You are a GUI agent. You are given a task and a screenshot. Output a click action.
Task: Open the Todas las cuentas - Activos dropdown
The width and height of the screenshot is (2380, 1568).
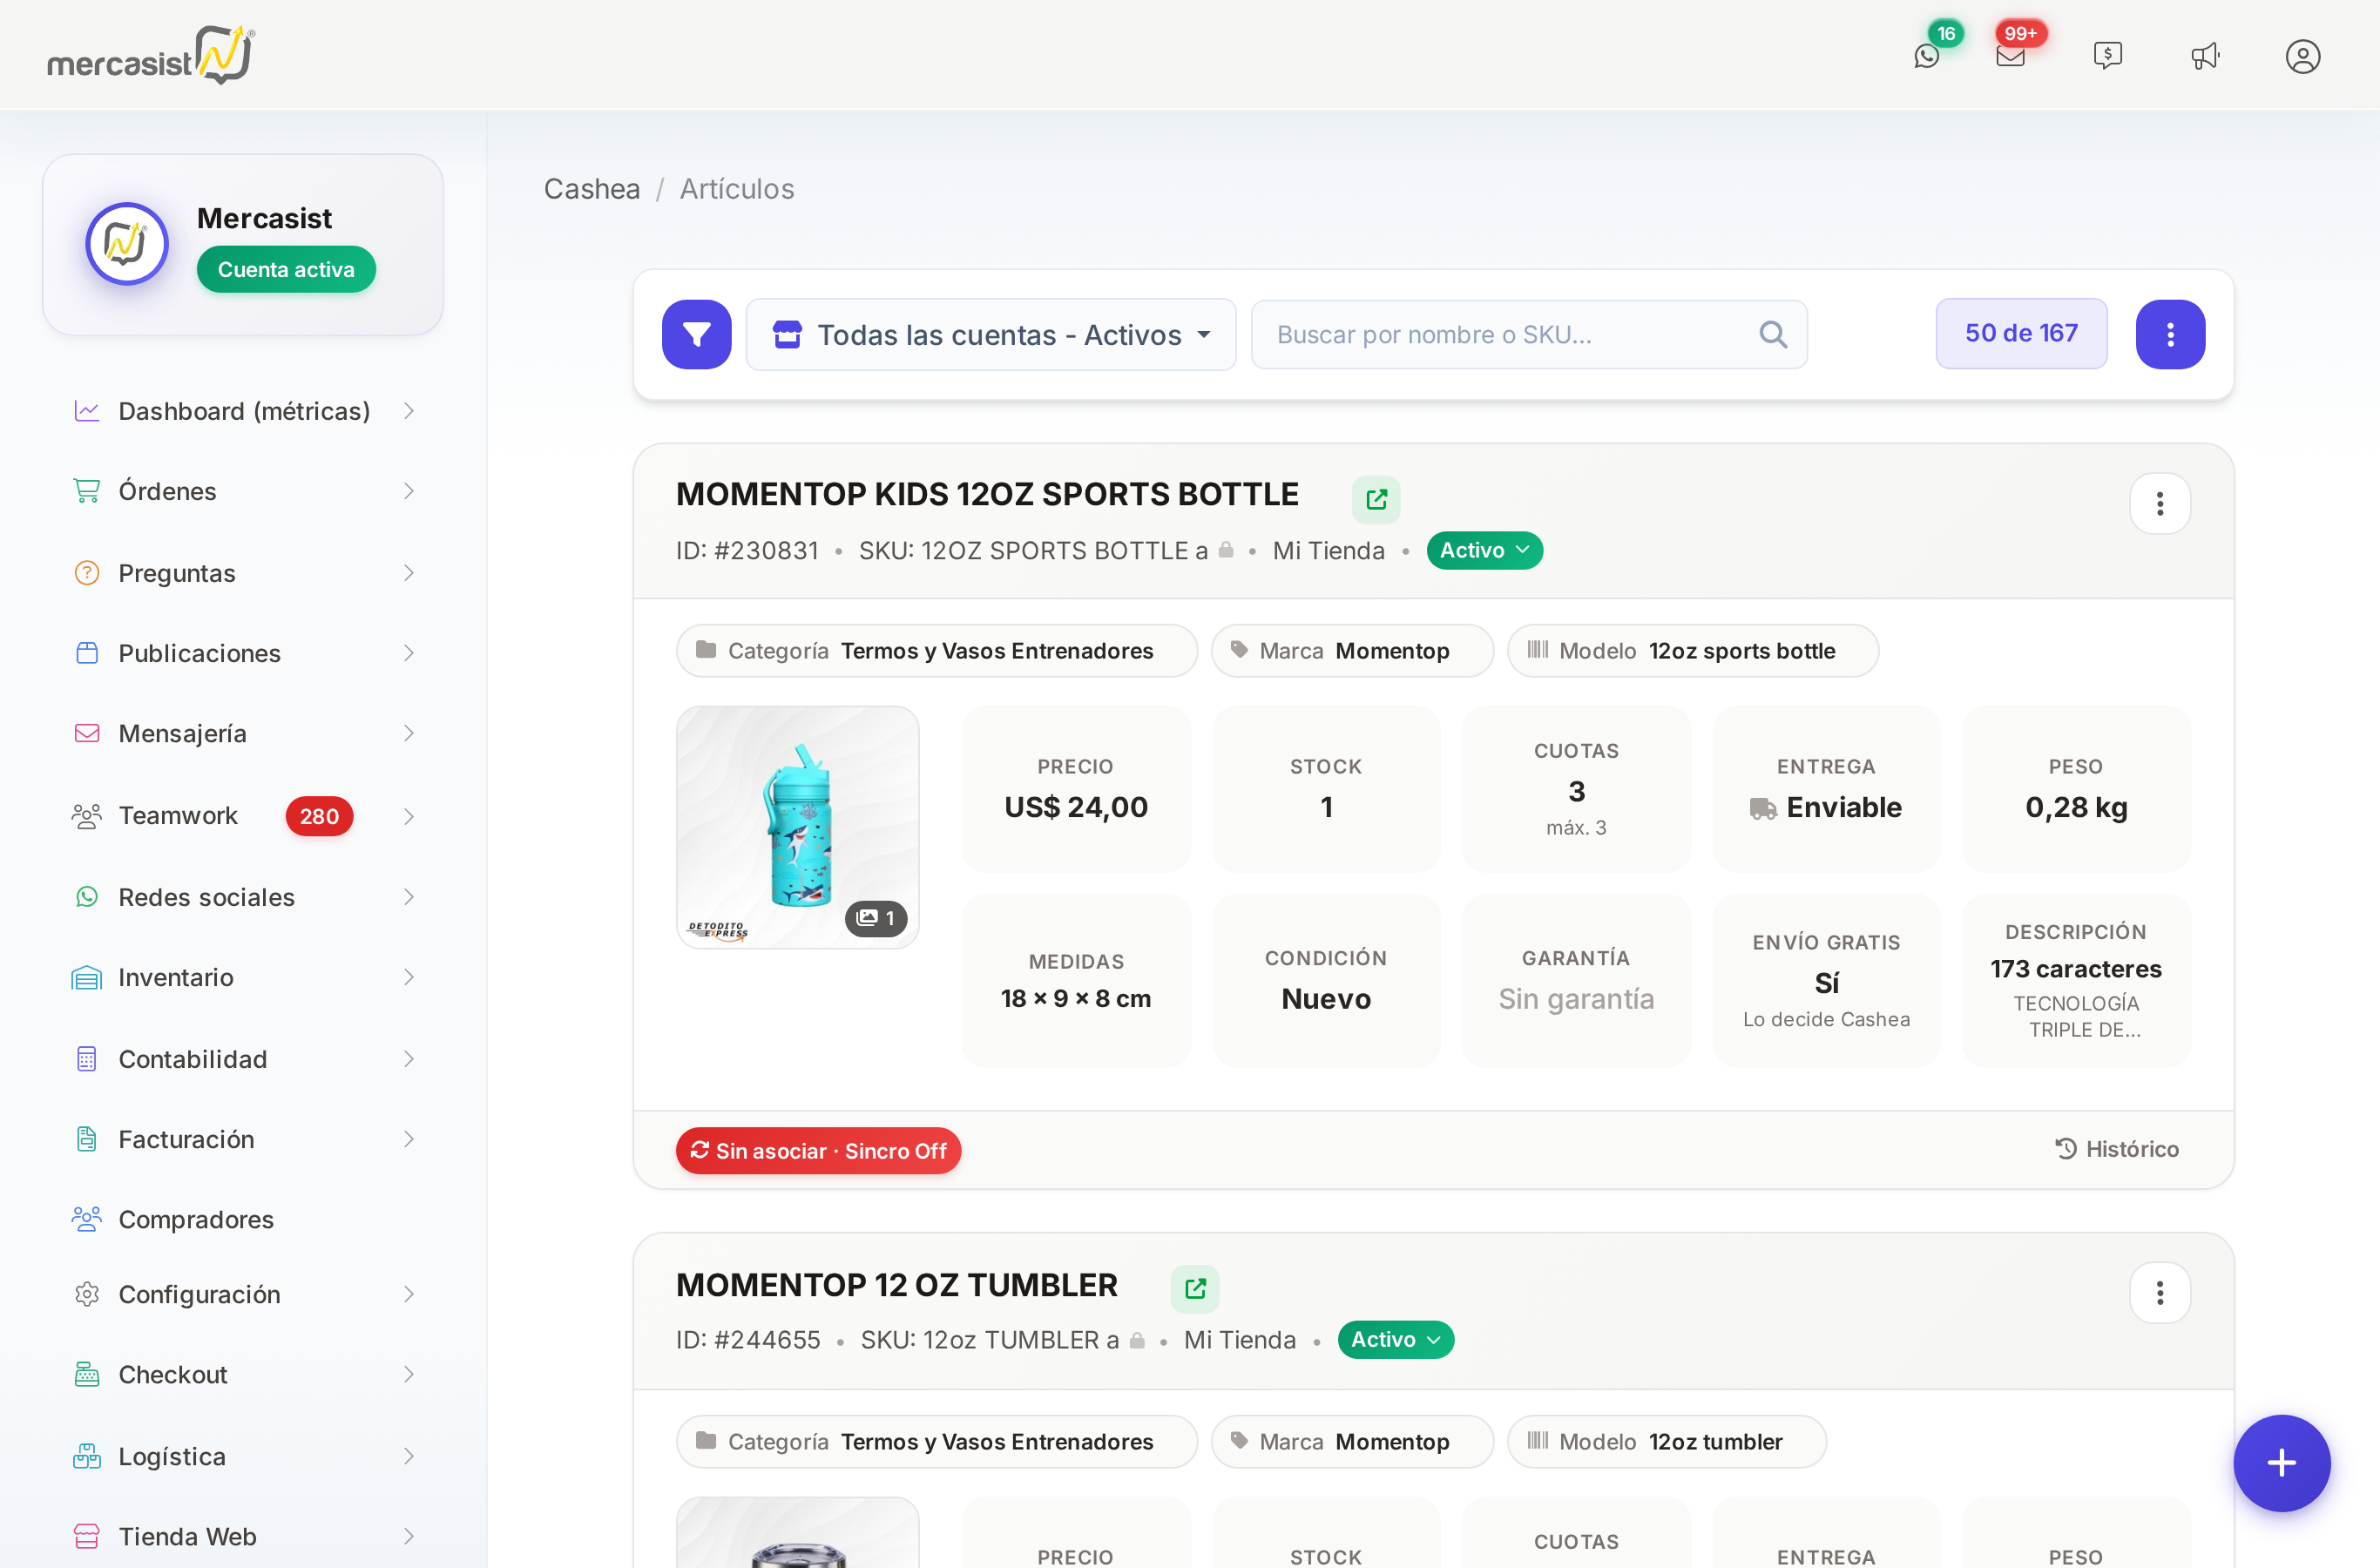pyautogui.click(x=991, y=334)
